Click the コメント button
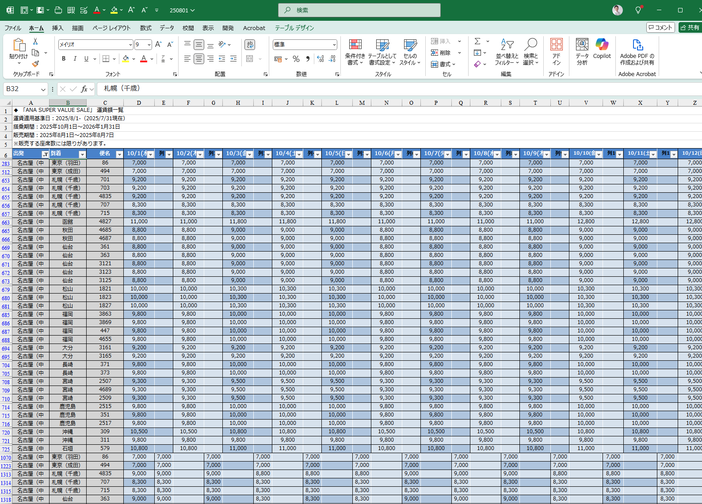The image size is (702, 504). coord(660,27)
